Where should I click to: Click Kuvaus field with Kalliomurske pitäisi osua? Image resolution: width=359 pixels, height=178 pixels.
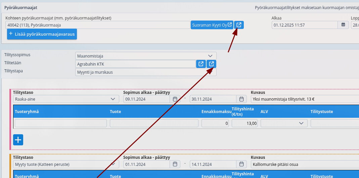tap(304, 164)
